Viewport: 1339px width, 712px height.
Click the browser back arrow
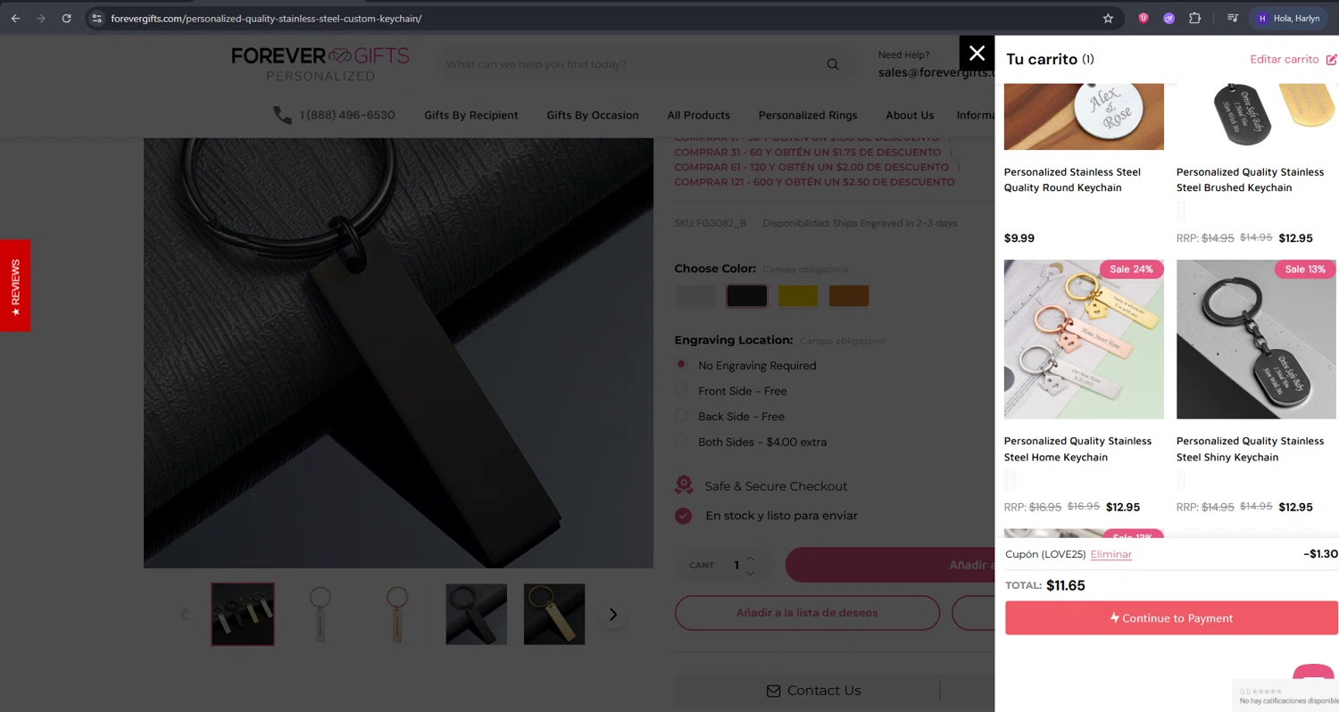point(15,18)
